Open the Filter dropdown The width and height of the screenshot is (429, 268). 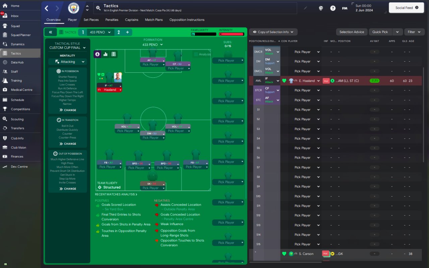[414, 32]
